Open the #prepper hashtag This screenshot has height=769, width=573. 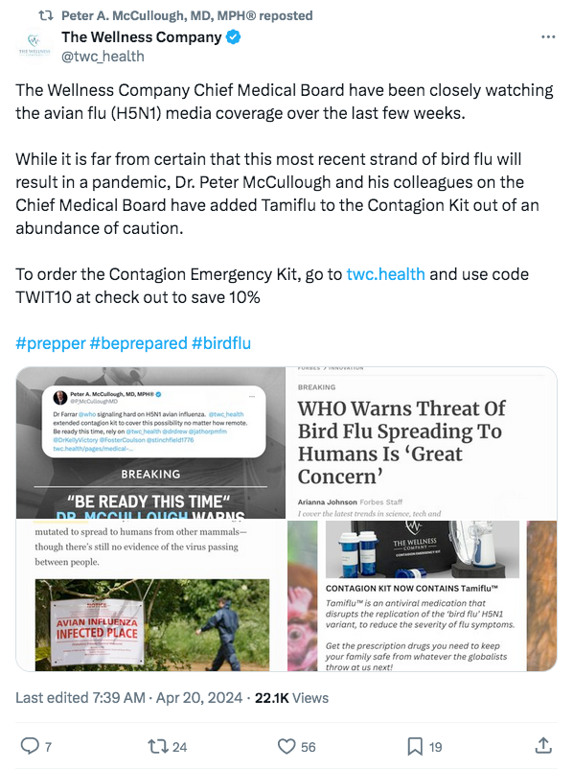tap(51, 343)
